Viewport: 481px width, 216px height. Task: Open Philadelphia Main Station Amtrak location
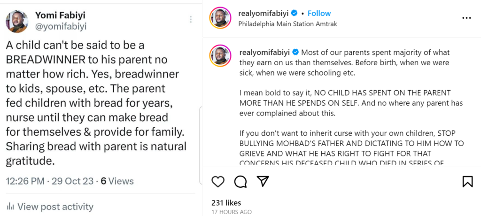pos(287,24)
